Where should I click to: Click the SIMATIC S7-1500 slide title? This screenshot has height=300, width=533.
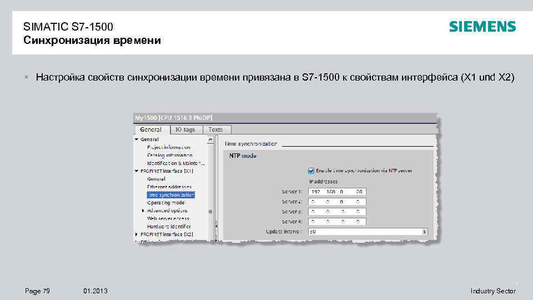click(x=68, y=27)
